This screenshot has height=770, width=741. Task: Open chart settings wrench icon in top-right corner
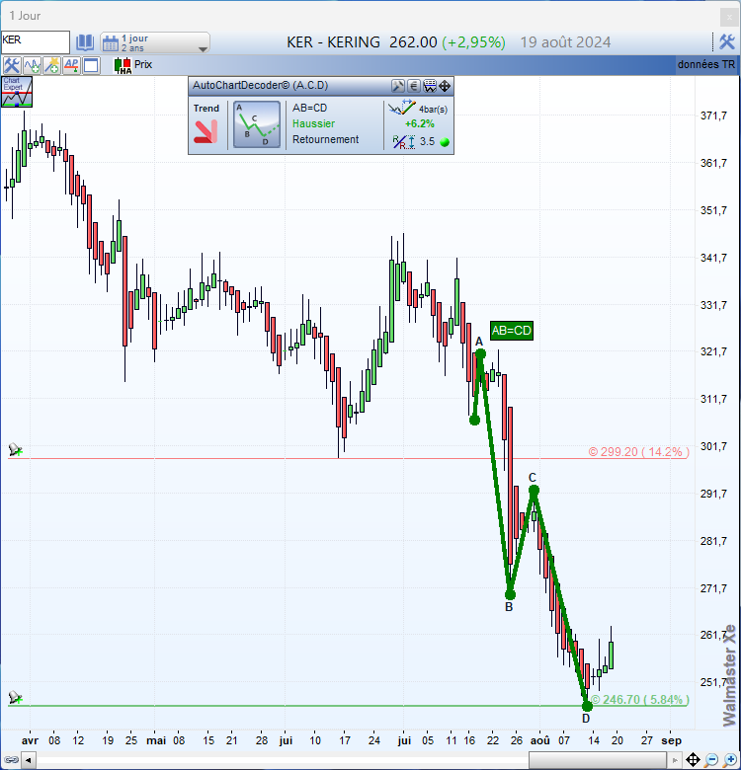click(x=727, y=42)
